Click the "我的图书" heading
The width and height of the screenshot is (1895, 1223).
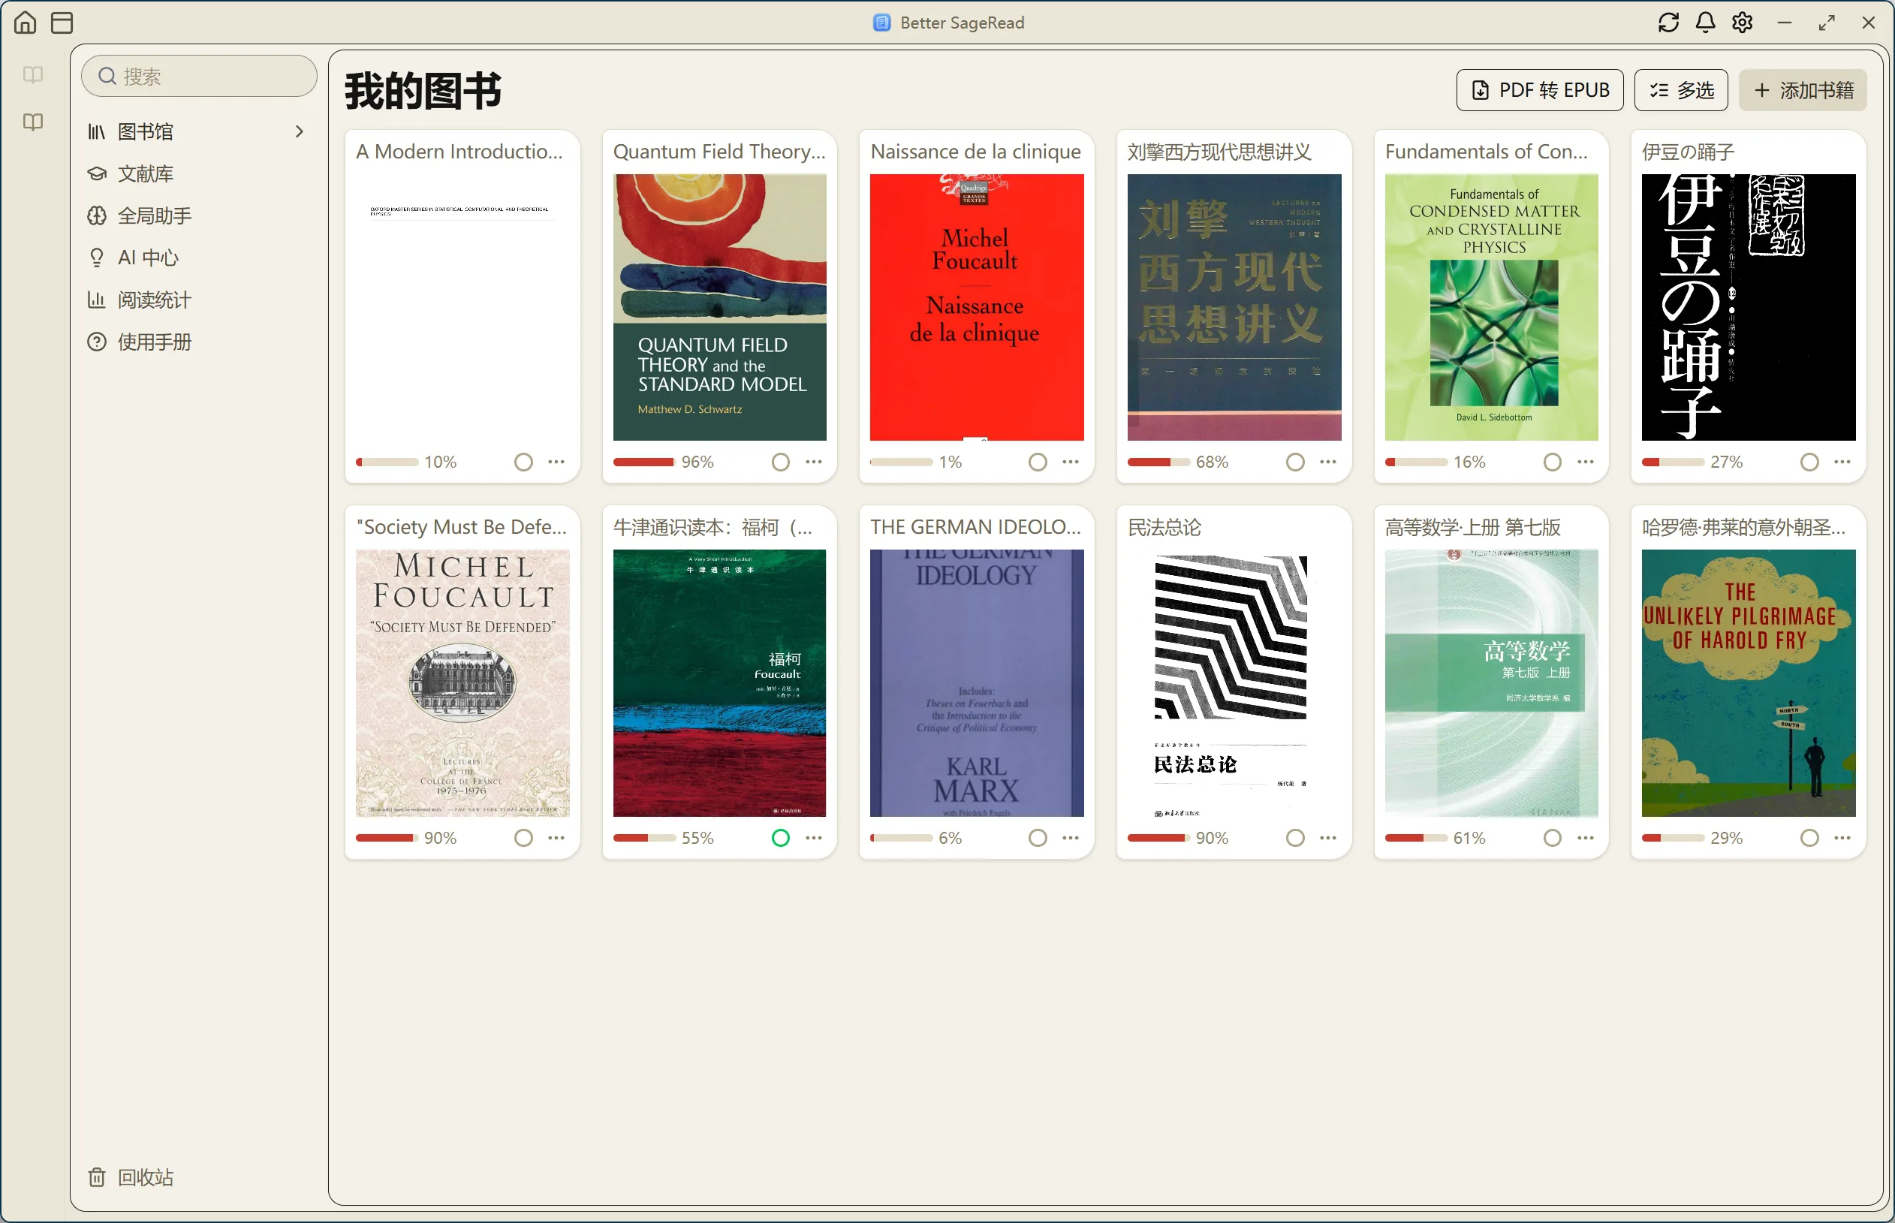click(423, 91)
